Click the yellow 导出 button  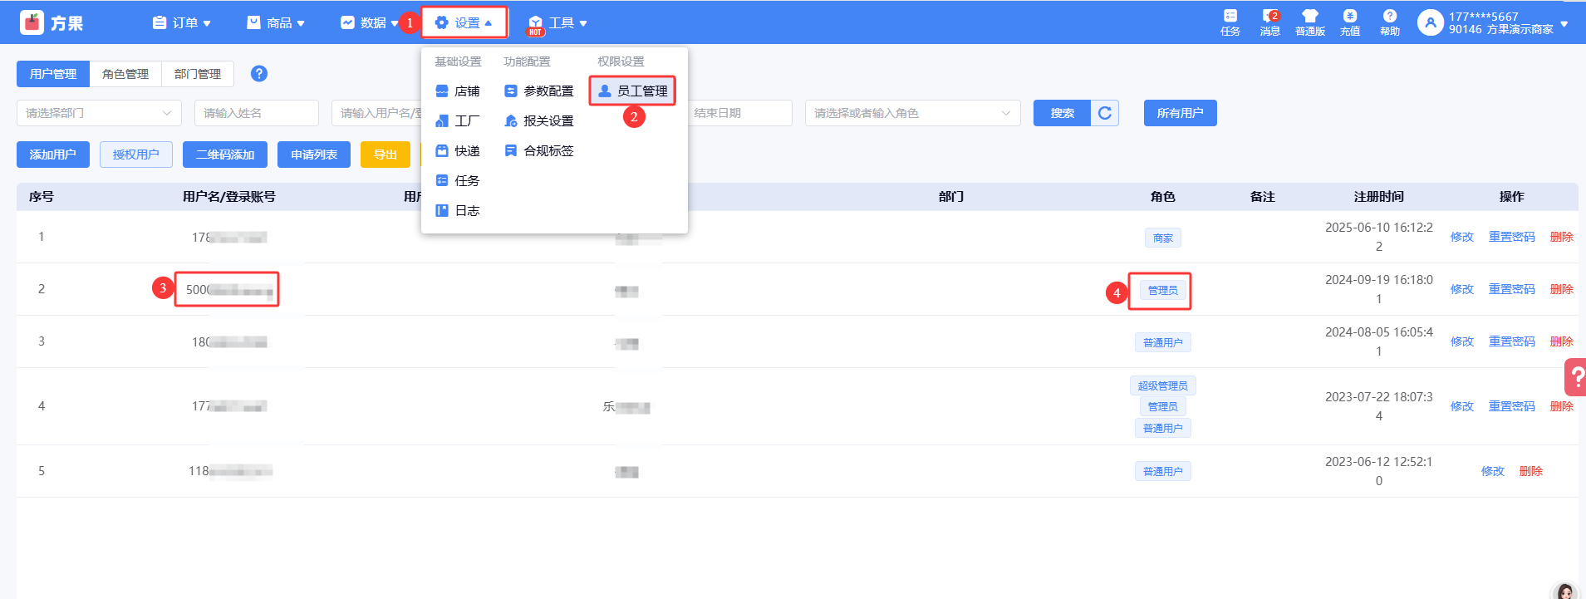tap(385, 155)
